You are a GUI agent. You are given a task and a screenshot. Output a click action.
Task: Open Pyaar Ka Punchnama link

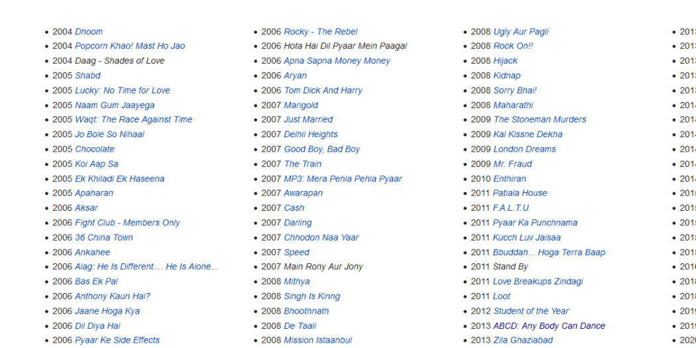click(535, 223)
